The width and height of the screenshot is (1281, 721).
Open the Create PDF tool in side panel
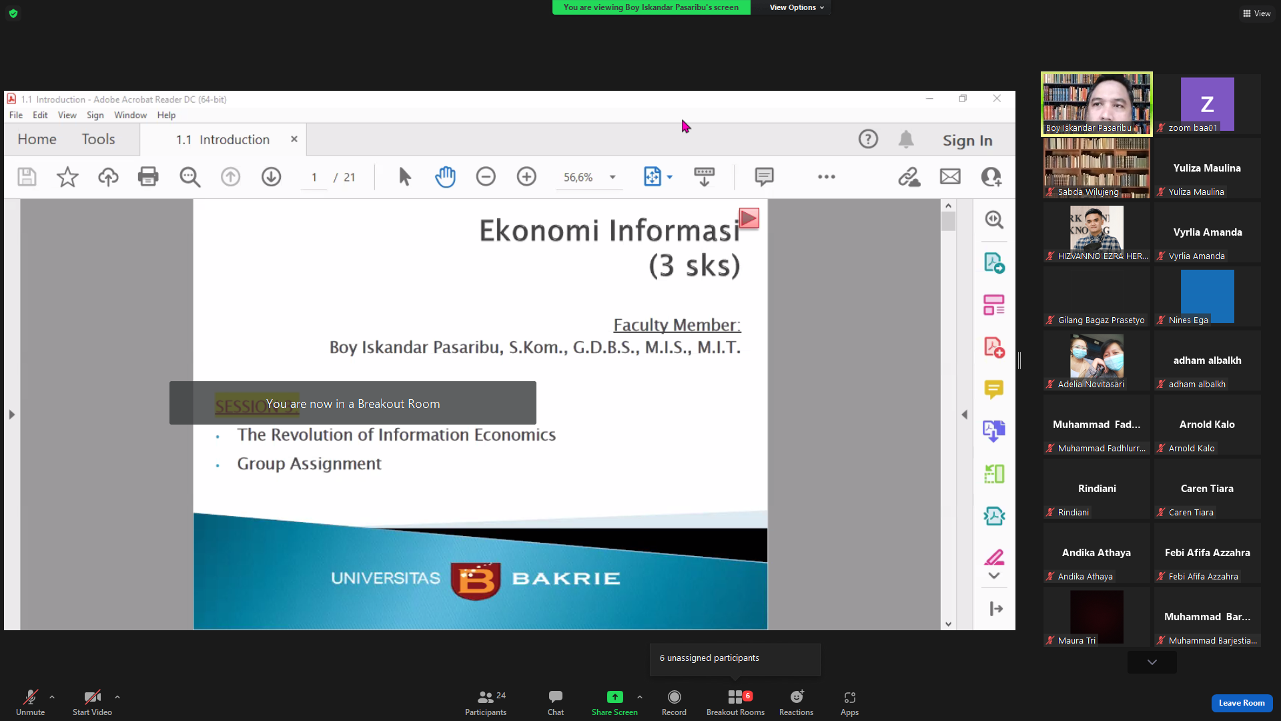994,347
